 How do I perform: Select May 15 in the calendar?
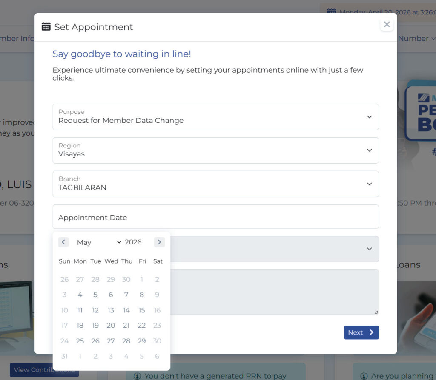point(141,310)
